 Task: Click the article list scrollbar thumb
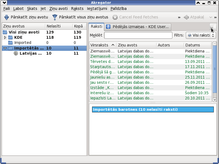(x=215, y=69)
